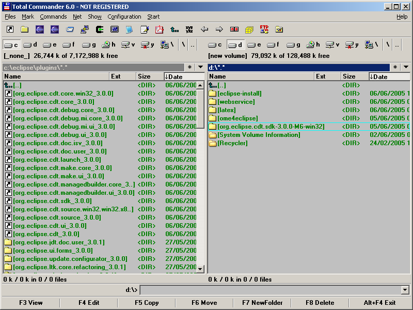Go back with the left arrow toolbar icon
Image resolution: width=413 pixels, height=310 pixels.
pyautogui.click(x=204, y=29)
